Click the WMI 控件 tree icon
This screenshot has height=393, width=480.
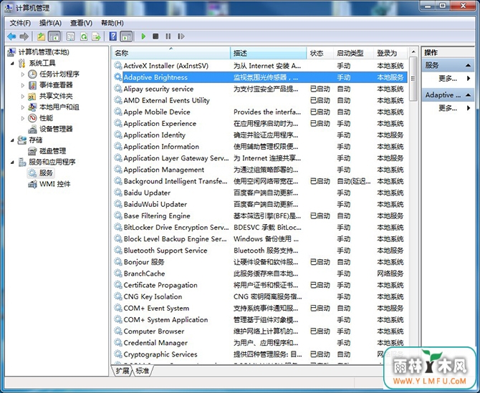[x=32, y=184]
